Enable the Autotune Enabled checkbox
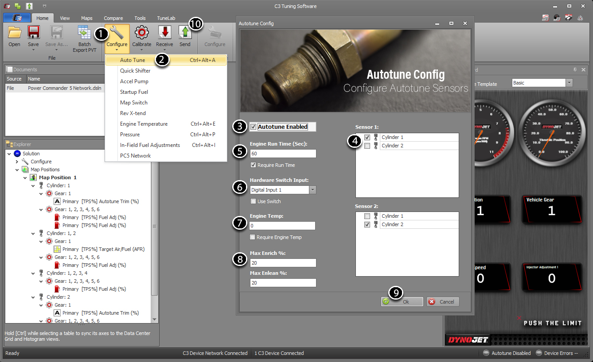 pyautogui.click(x=253, y=127)
